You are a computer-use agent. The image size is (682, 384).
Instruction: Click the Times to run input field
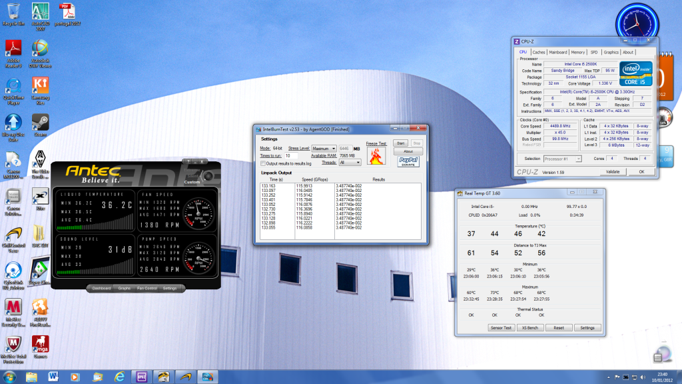coord(292,156)
